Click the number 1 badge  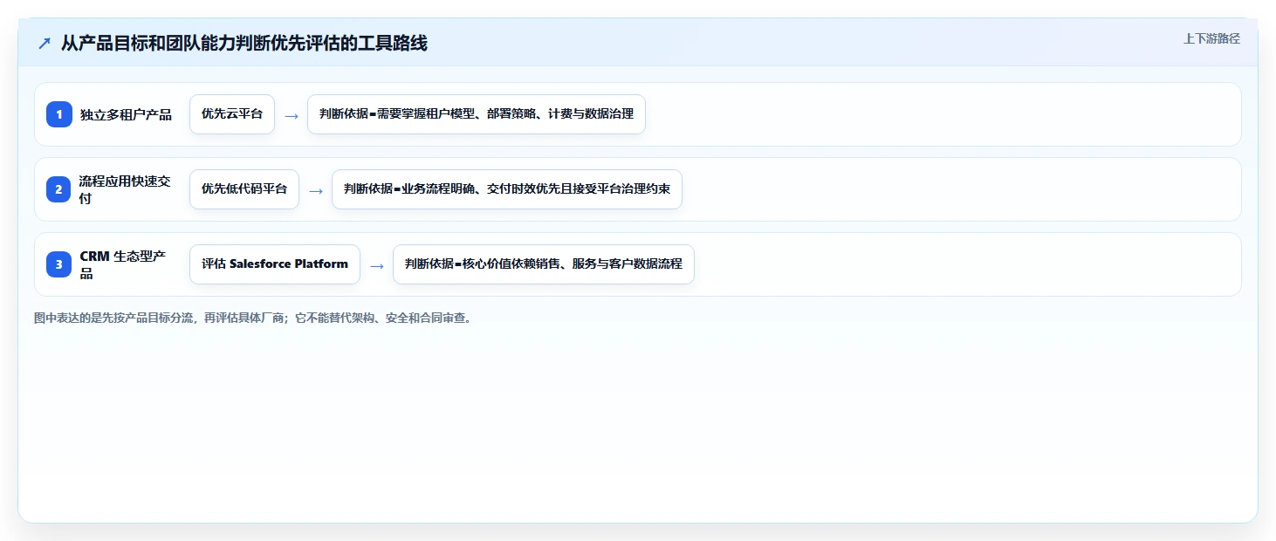point(59,114)
